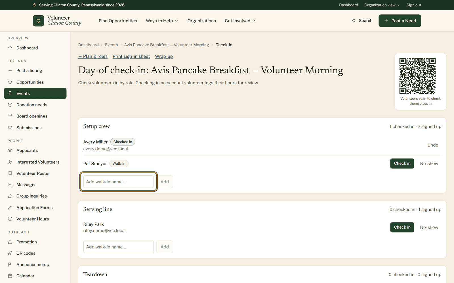The width and height of the screenshot is (454, 283).
Task: Click the heart icon beside Opportunities
Action: coord(10,82)
